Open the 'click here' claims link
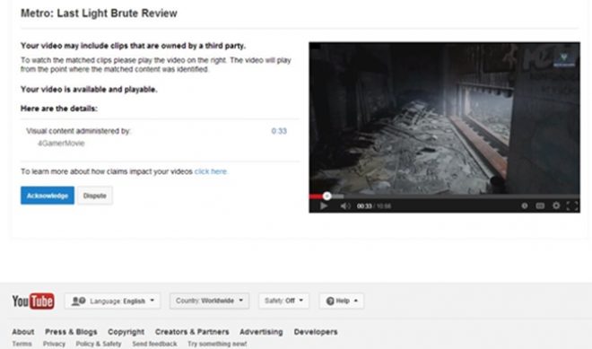The image size is (592, 349). pos(211,171)
